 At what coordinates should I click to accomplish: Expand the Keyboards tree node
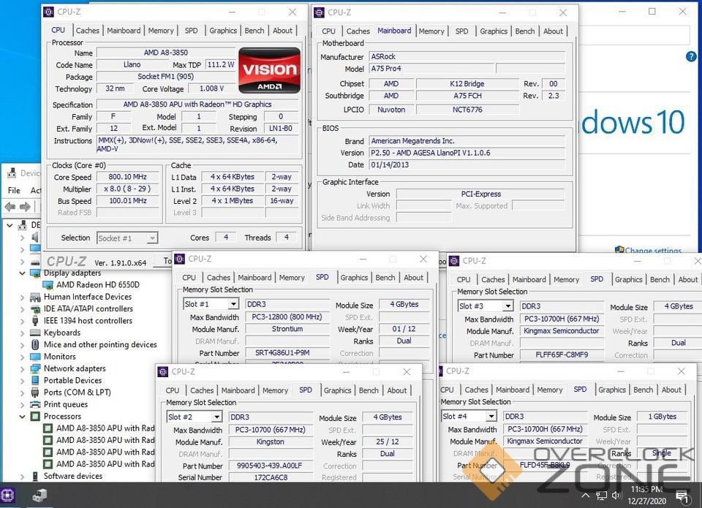[x=22, y=333]
